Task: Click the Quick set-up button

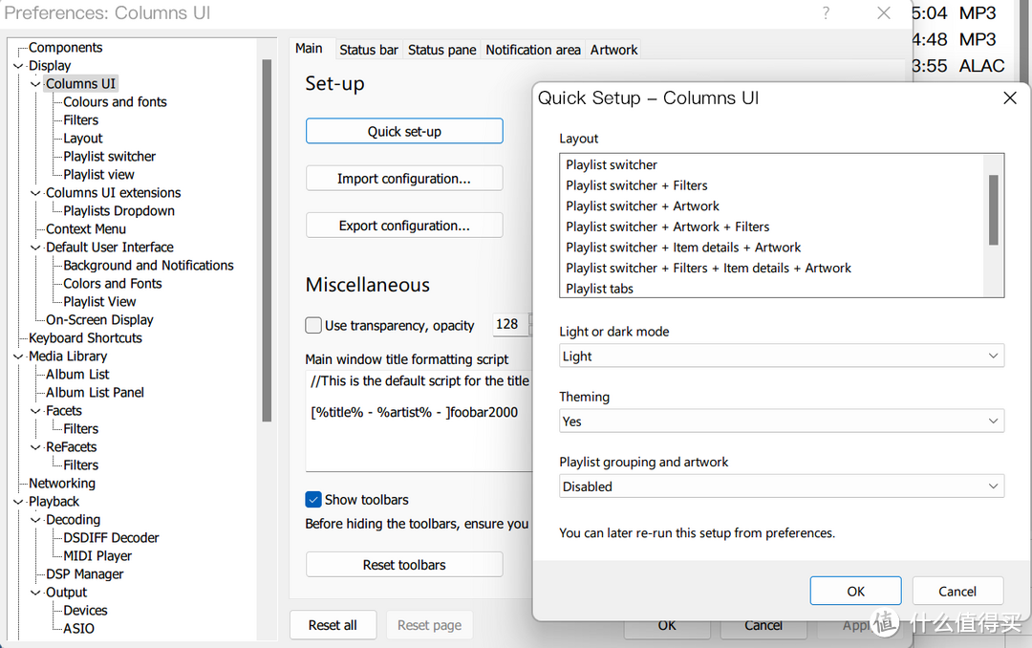Action: tap(404, 131)
